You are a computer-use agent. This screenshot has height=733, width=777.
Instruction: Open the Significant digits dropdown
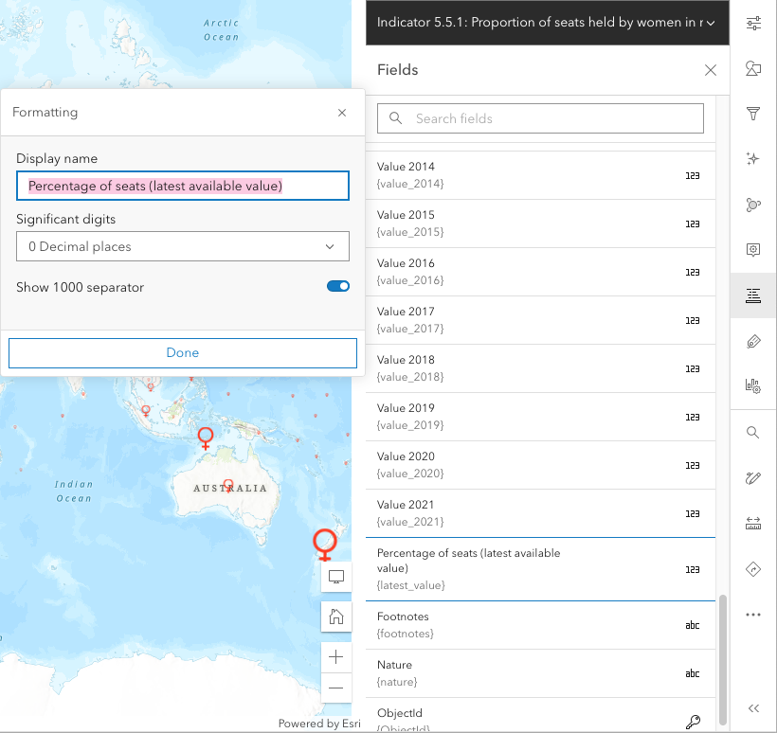(x=183, y=246)
